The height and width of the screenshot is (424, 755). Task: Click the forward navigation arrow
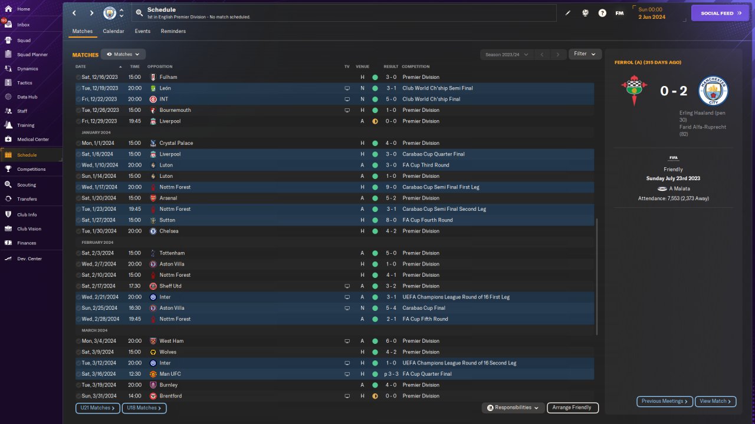[91, 13]
